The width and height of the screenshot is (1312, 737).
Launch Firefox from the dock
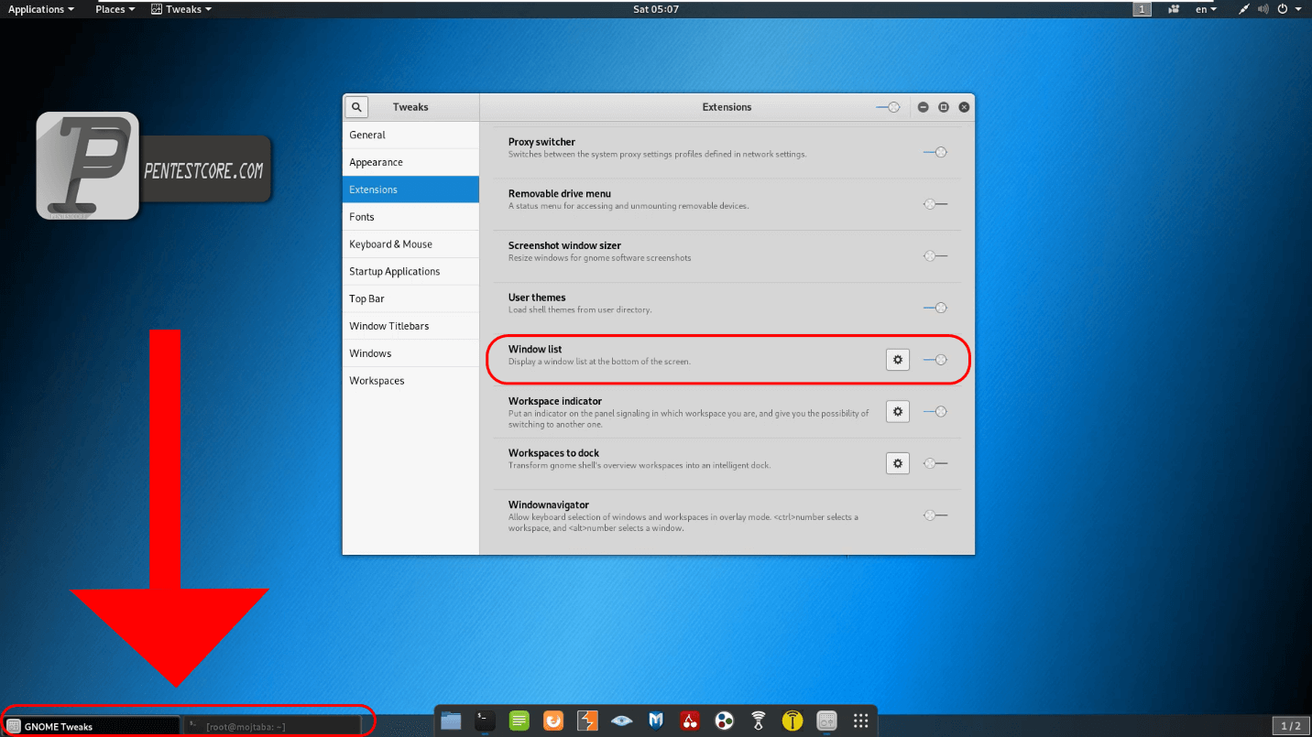553,721
